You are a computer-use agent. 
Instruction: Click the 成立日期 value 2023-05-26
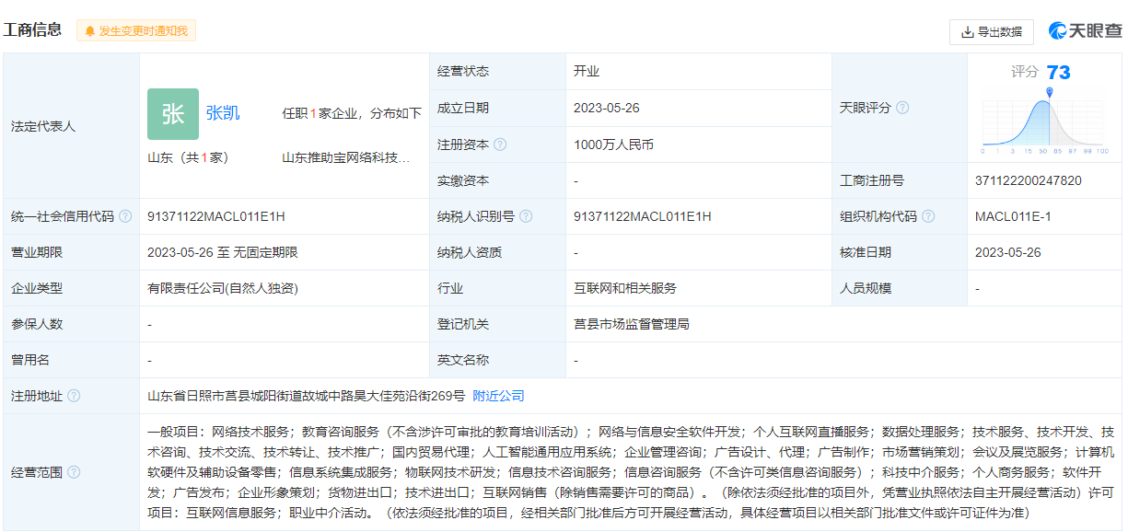click(x=607, y=108)
